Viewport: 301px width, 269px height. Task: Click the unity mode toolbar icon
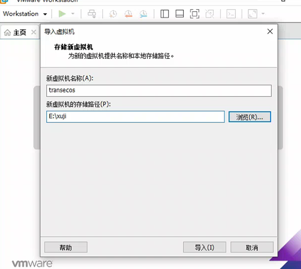coord(209,14)
